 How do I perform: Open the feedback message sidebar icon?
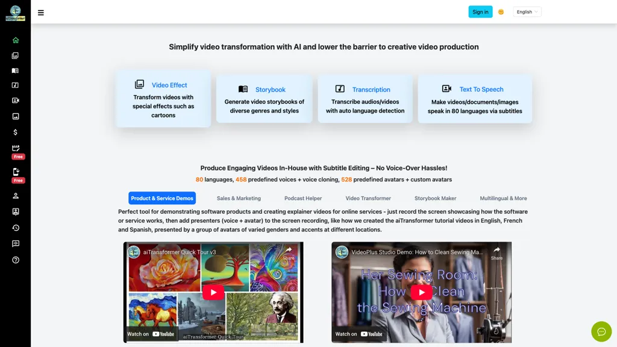click(15, 243)
